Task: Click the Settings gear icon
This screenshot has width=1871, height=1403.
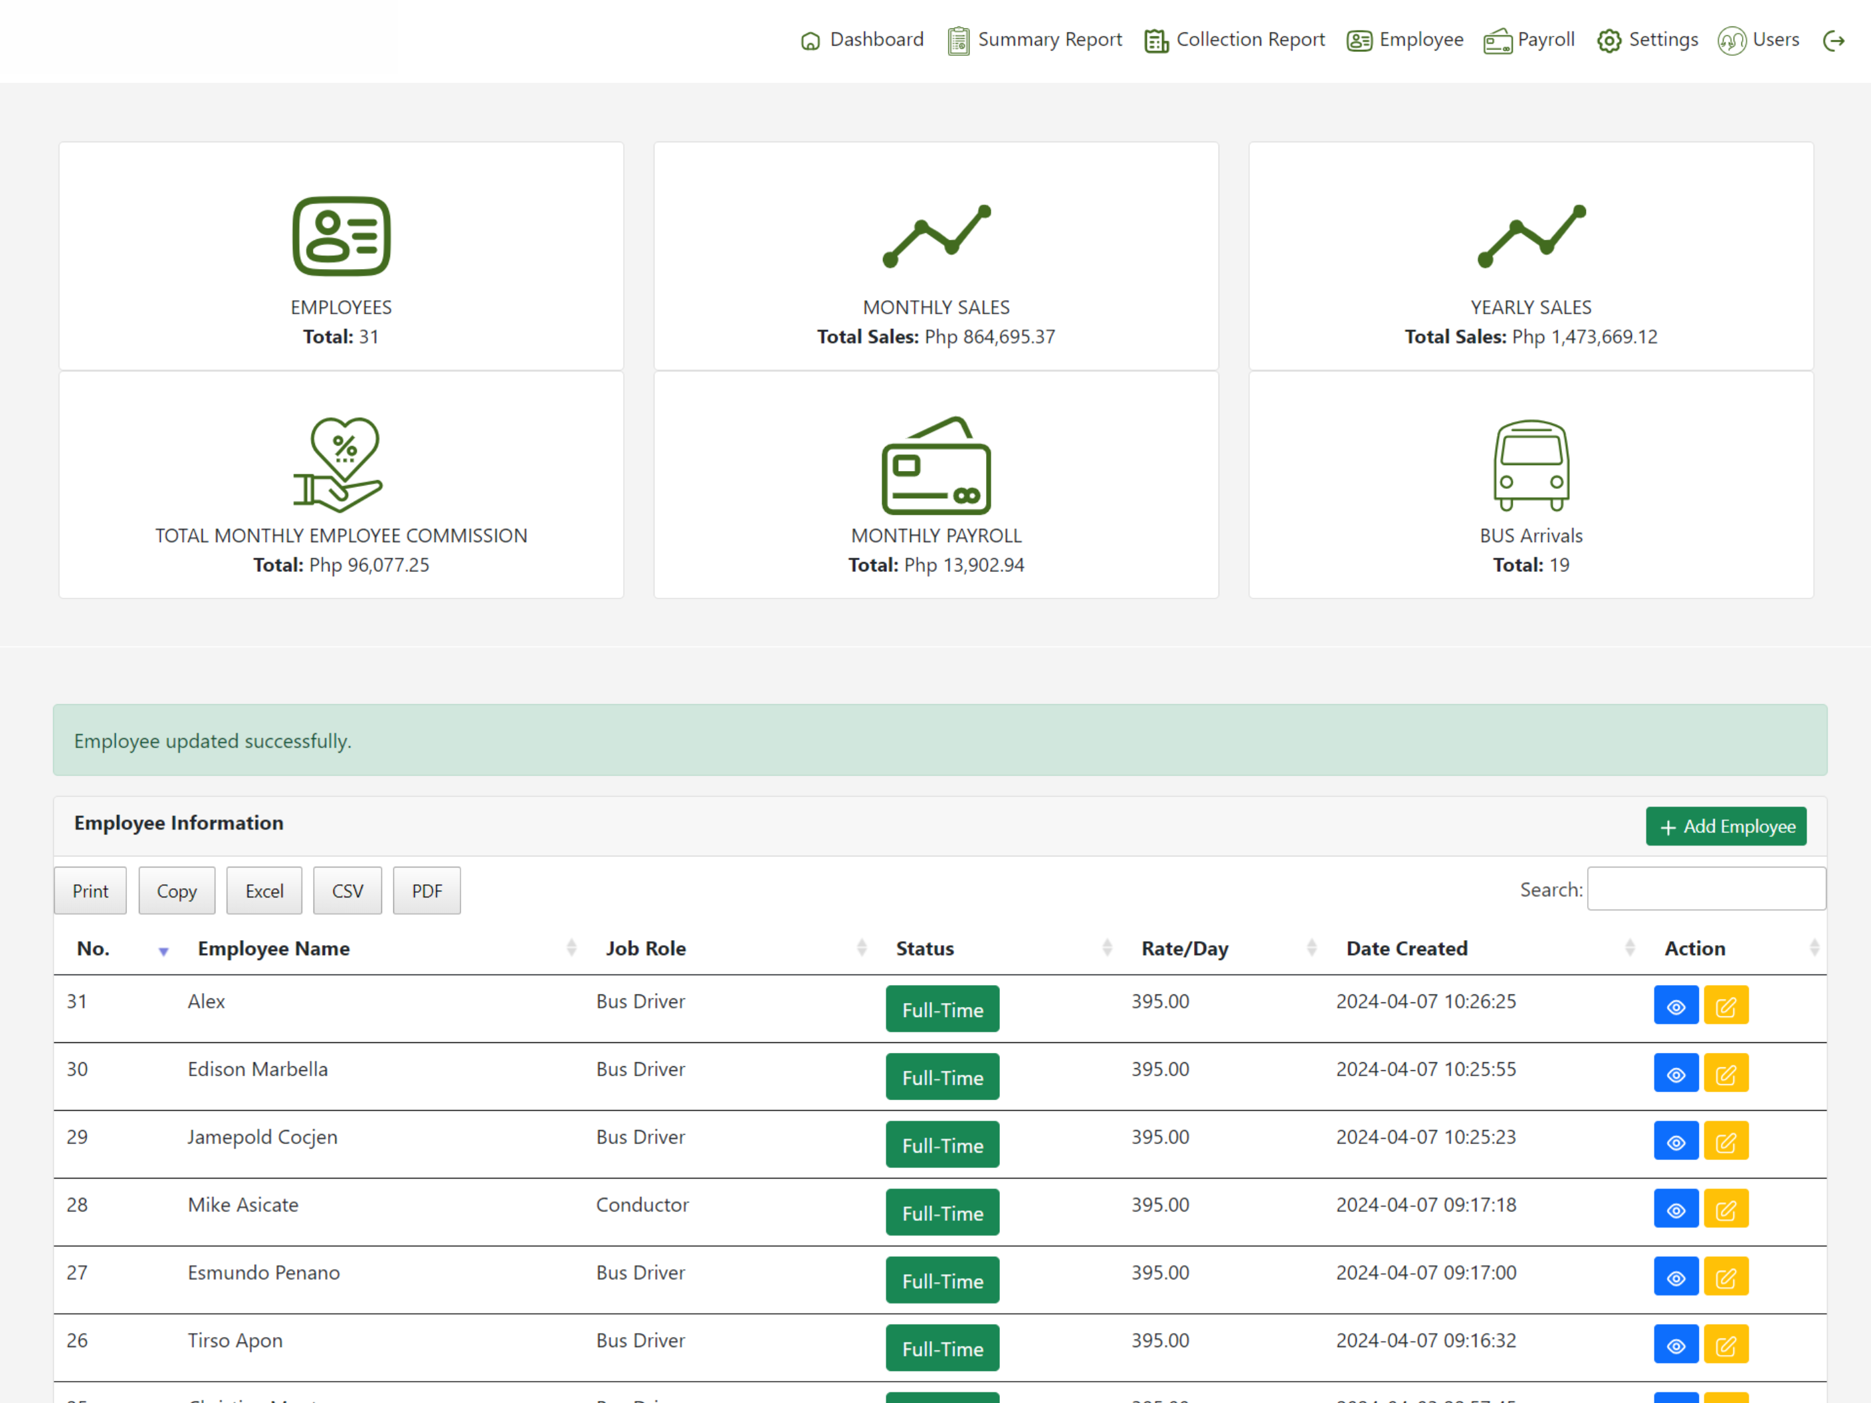Action: click(x=1609, y=41)
